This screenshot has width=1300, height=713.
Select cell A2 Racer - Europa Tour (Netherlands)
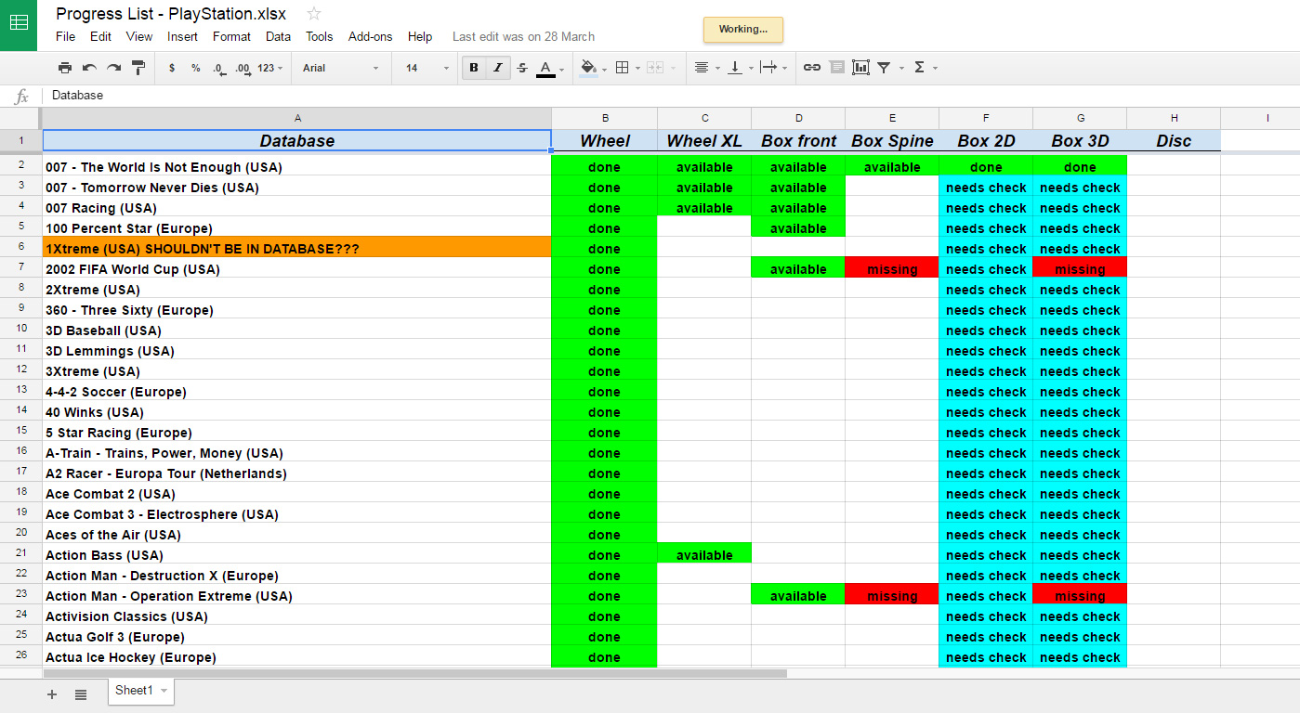pos(297,473)
